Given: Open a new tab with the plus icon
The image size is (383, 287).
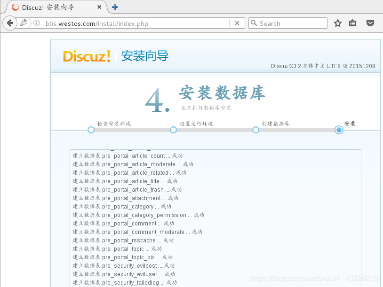Looking at the screenshot, I should click(x=115, y=7).
